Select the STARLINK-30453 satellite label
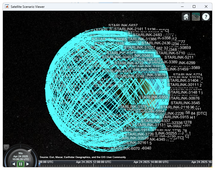The width and height of the screenshot is (215, 170). (x=117, y=57)
